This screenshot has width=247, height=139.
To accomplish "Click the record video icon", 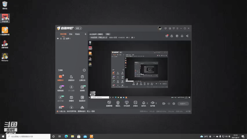I will tap(164, 103).
